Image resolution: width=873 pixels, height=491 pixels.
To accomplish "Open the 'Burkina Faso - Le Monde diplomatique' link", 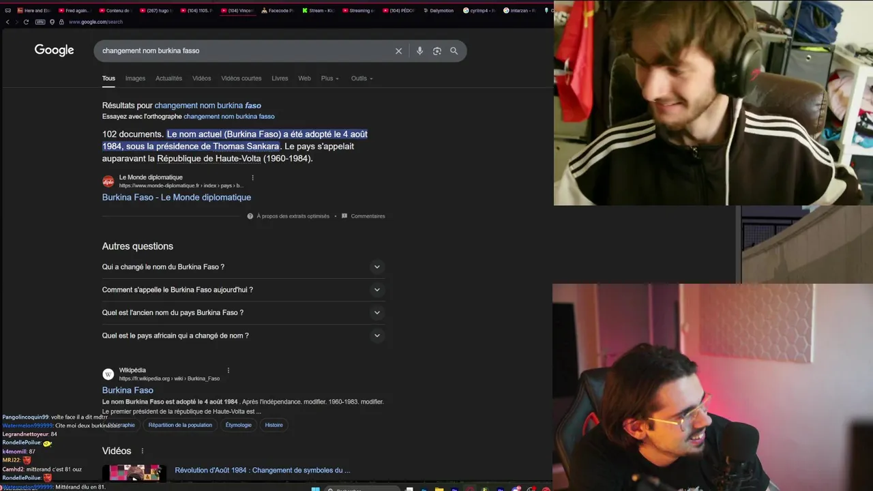I will coord(177,197).
